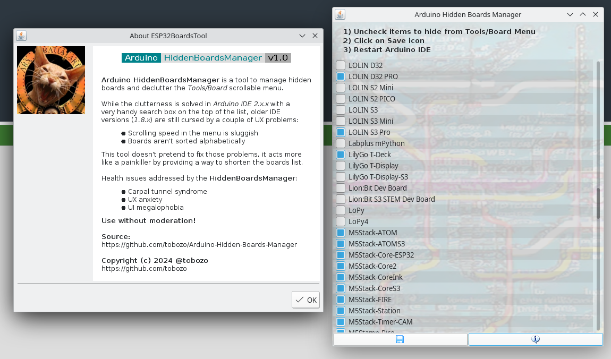Click 'Carpal tunnel syndrome' bullet text
Viewport: 611px width, 359px height.
(167, 191)
